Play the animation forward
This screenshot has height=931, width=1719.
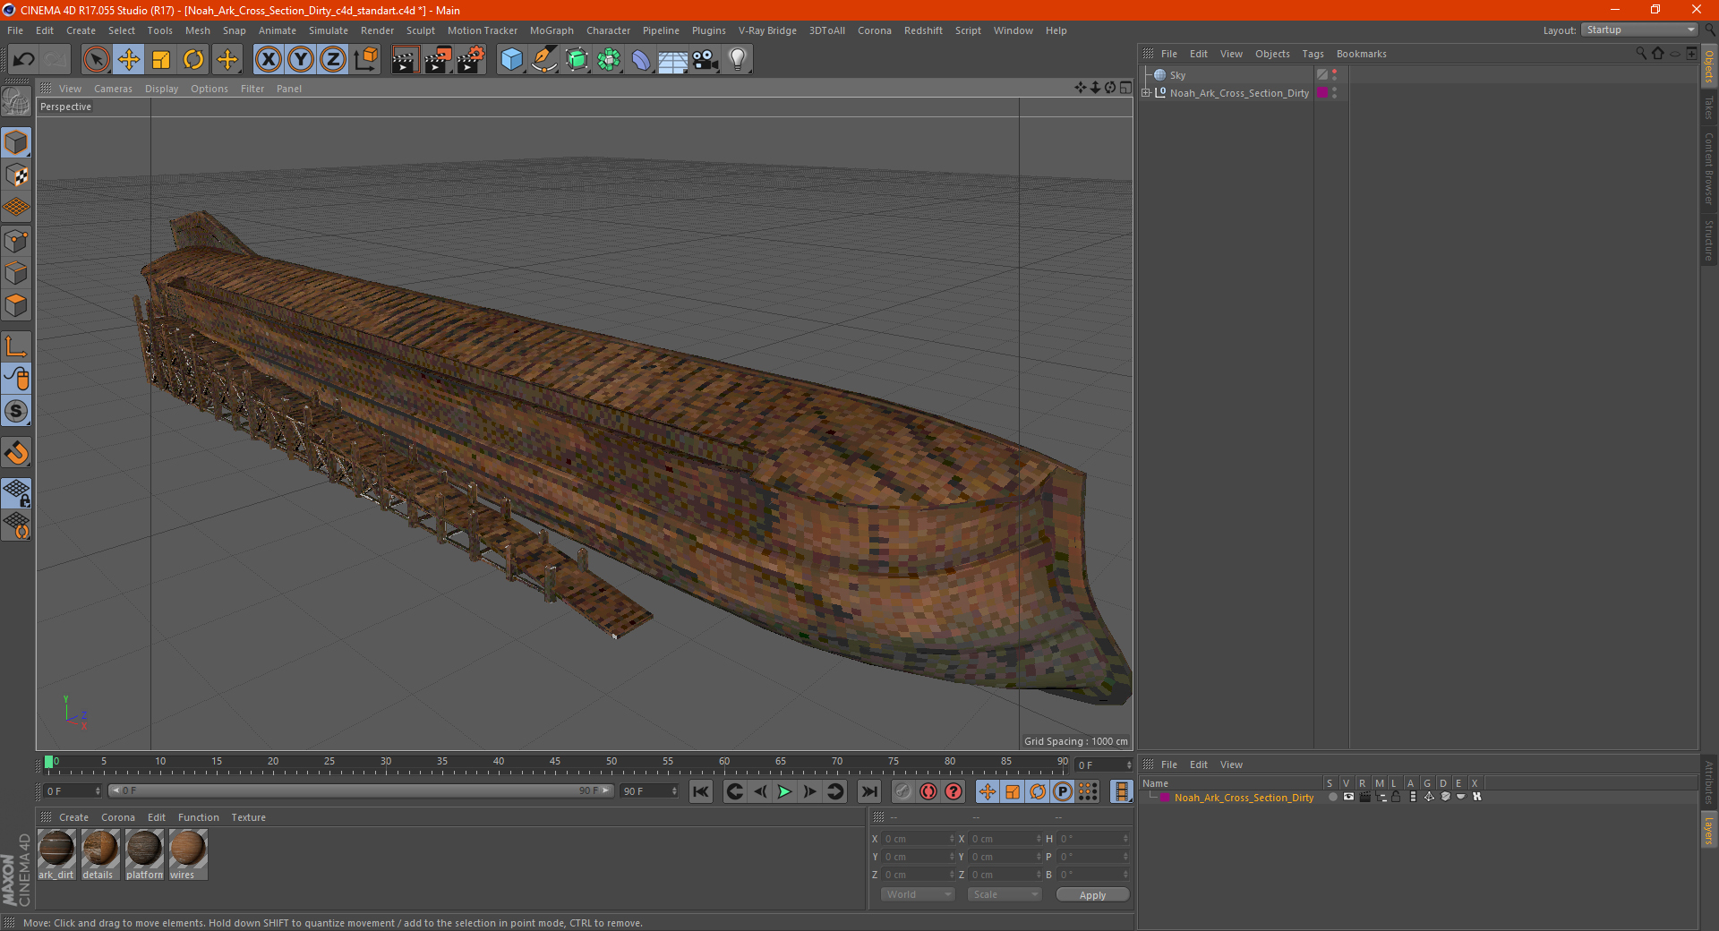click(784, 791)
